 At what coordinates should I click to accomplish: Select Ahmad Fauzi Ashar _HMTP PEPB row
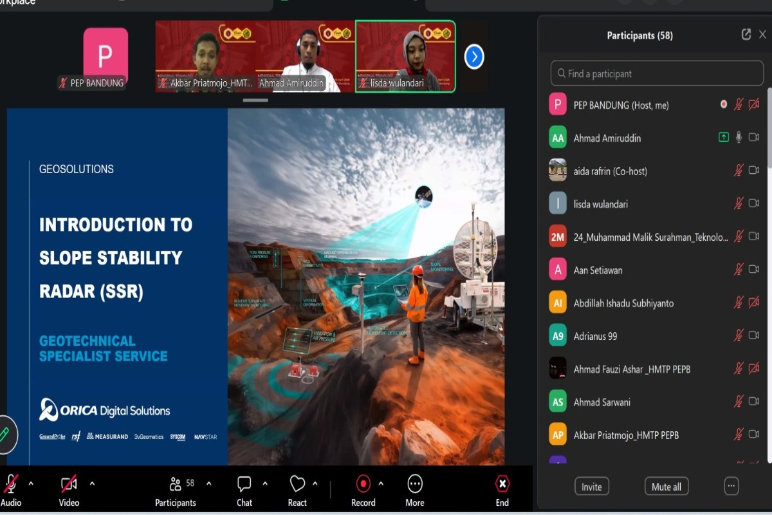(655, 369)
